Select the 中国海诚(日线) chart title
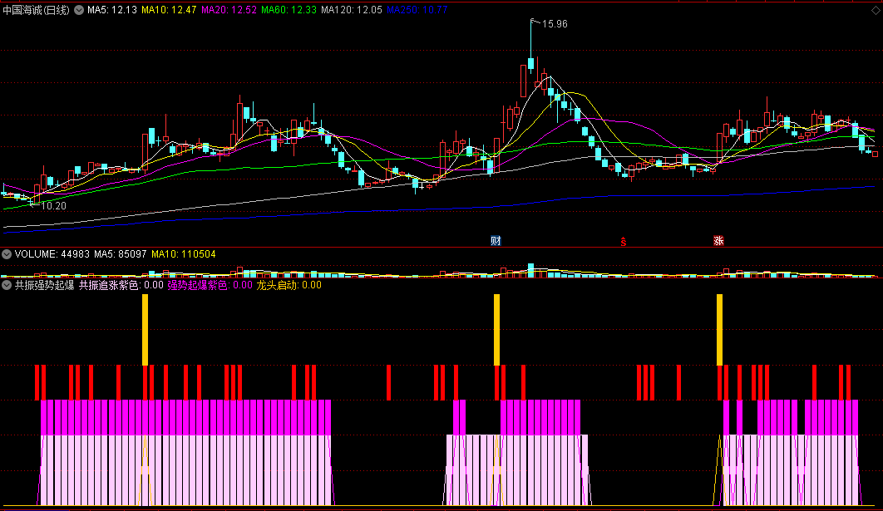This screenshot has width=883, height=511. (x=37, y=10)
